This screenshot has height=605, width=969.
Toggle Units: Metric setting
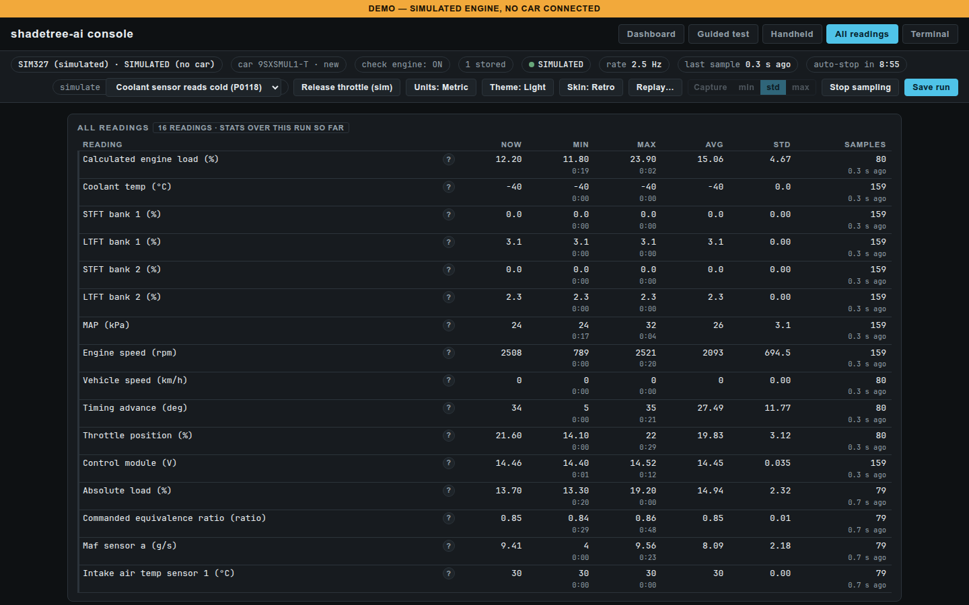[x=441, y=87]
